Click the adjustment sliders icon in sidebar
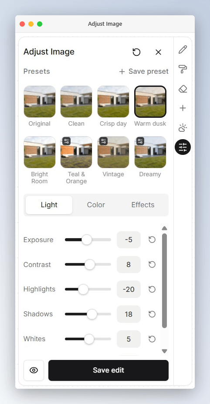Viewport: 210px width, 404px height. pyautogui.click(x=183, y=147)
